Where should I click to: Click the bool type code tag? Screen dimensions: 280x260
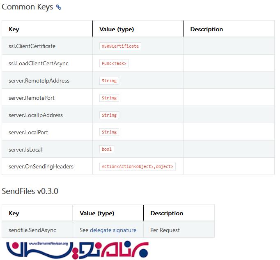[107, 150]
